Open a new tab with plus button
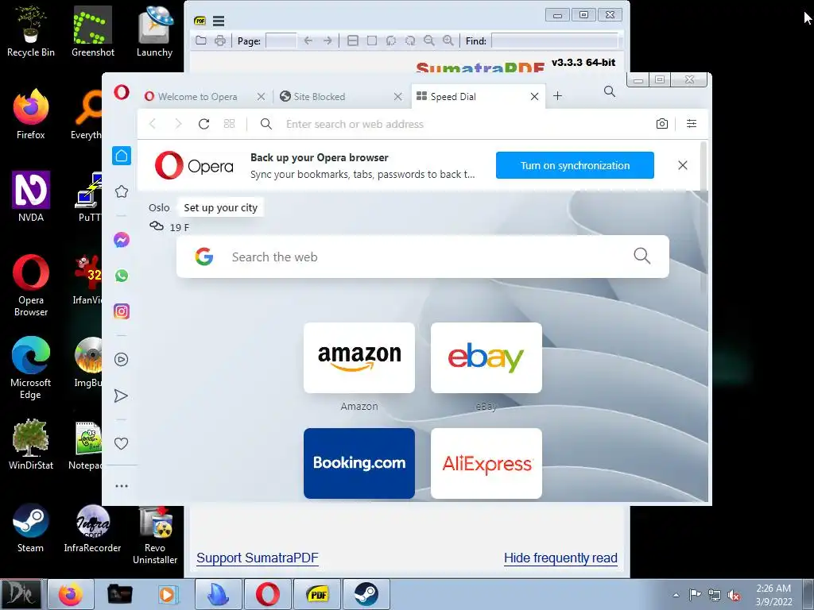814x610 pixels. 557,96
